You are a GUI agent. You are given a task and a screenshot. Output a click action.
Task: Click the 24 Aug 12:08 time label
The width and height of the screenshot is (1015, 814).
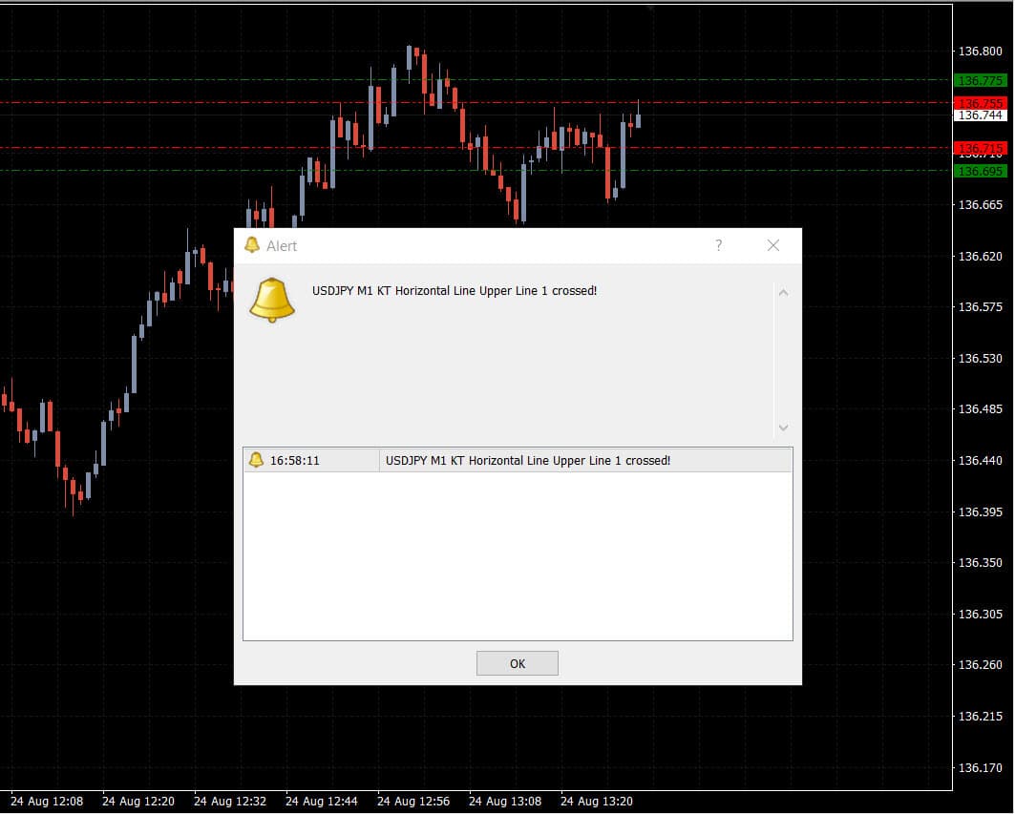(47, 801)
